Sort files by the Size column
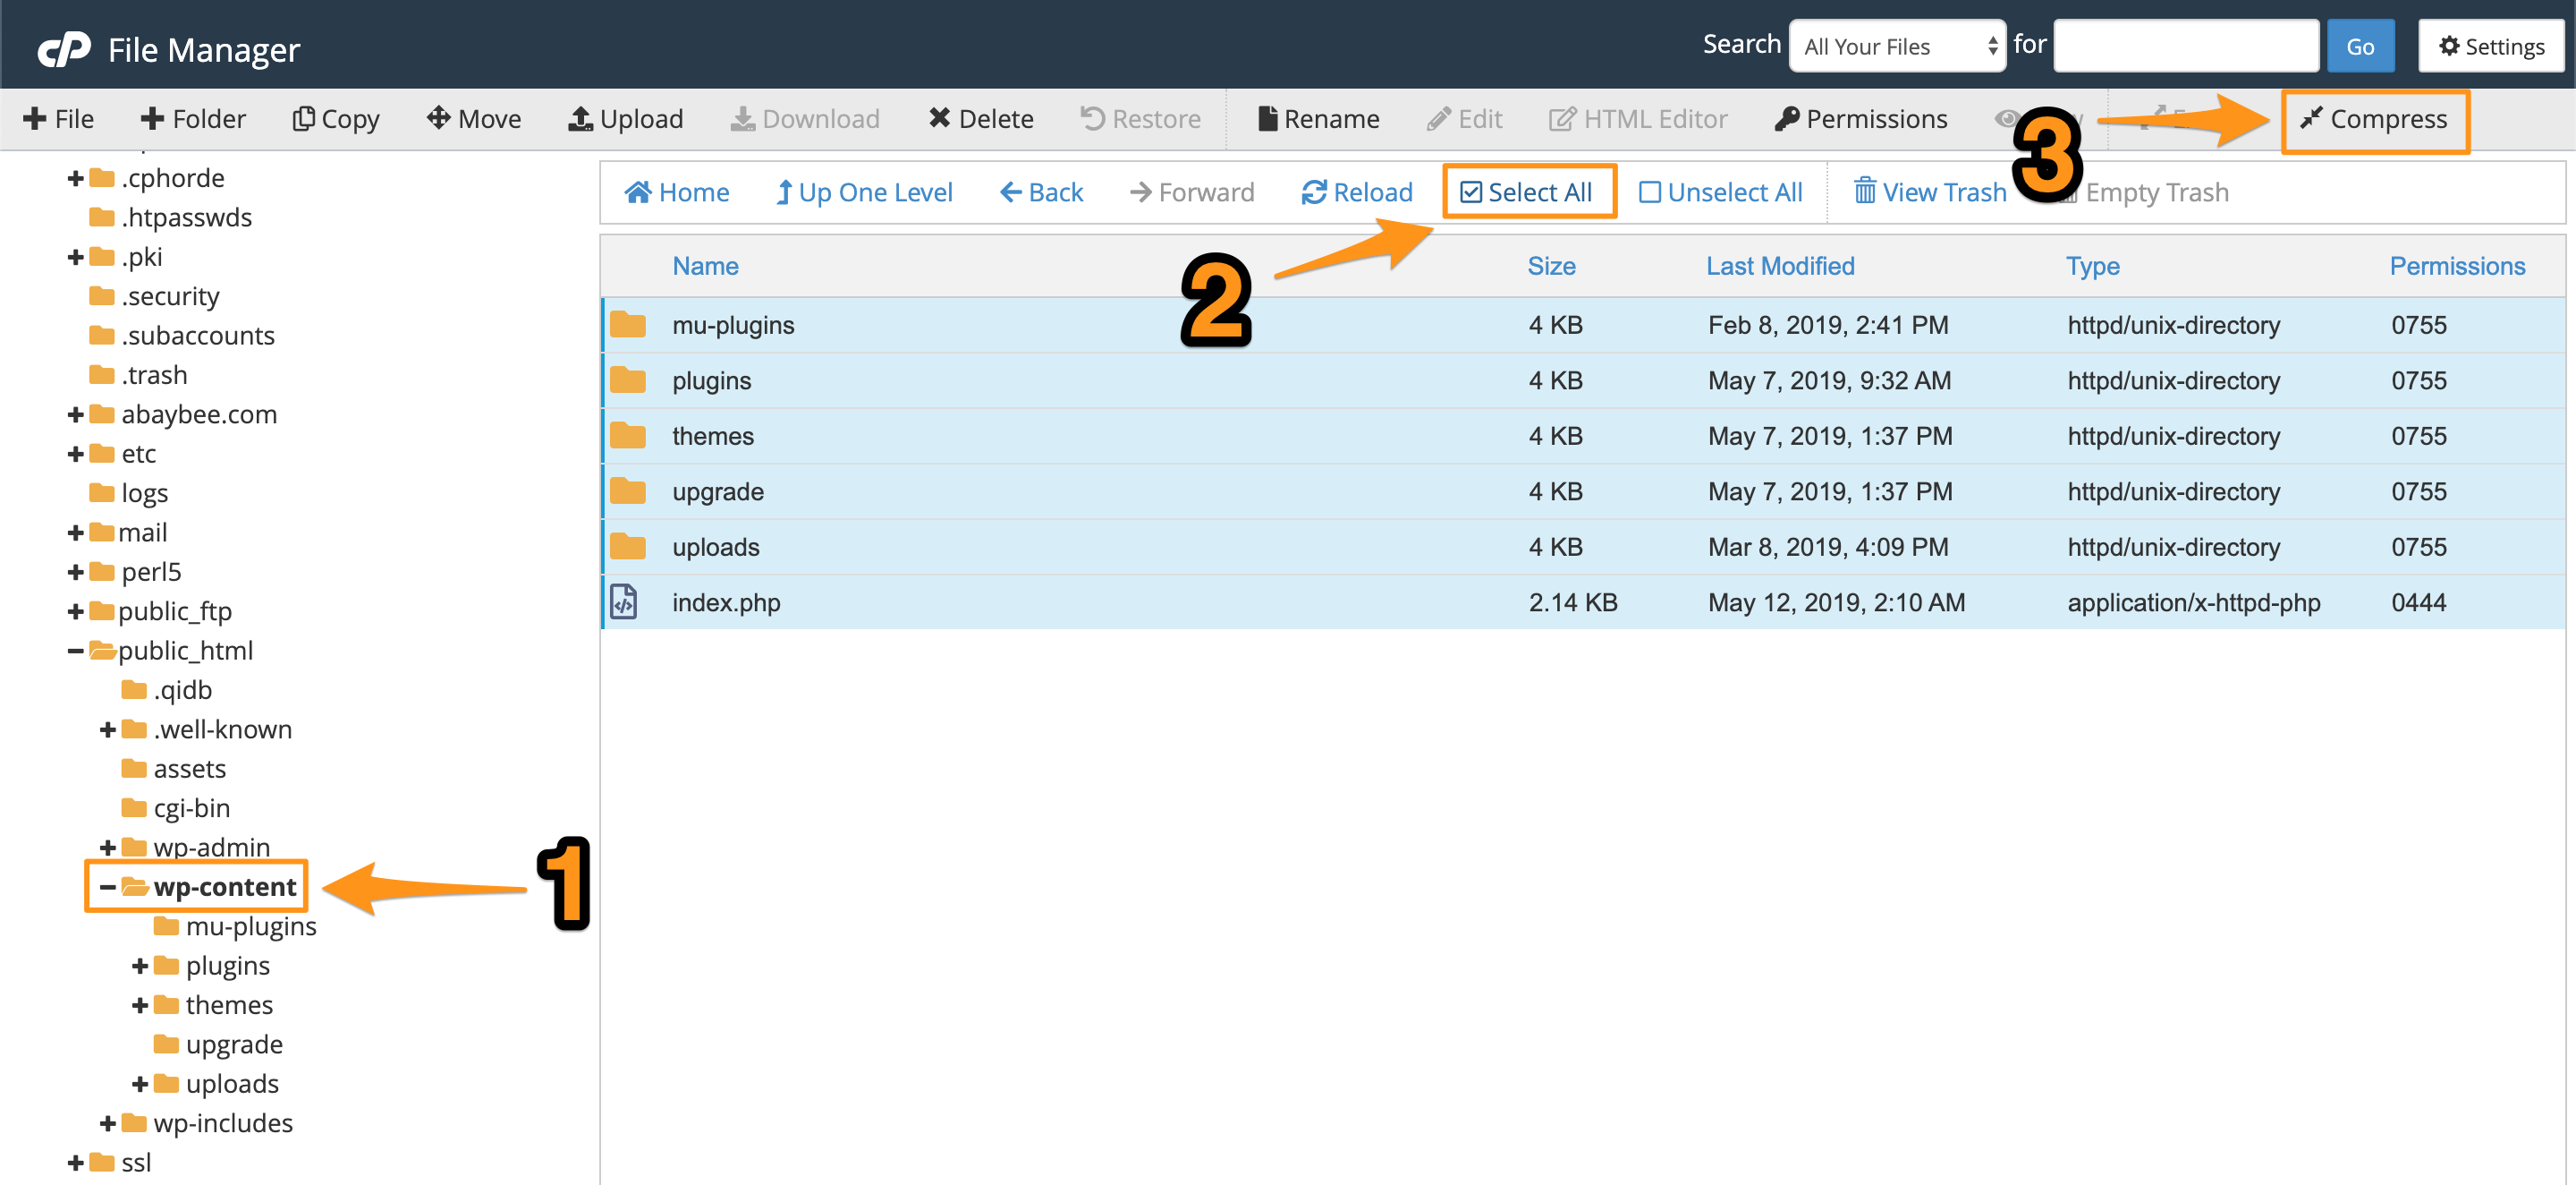Viewport: 2576px width, 1185px height. pos(1550,266)
